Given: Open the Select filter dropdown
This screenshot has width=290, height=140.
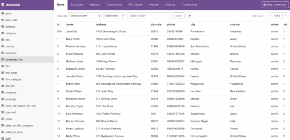Looking at the screenshot, I should click(114, 16).
